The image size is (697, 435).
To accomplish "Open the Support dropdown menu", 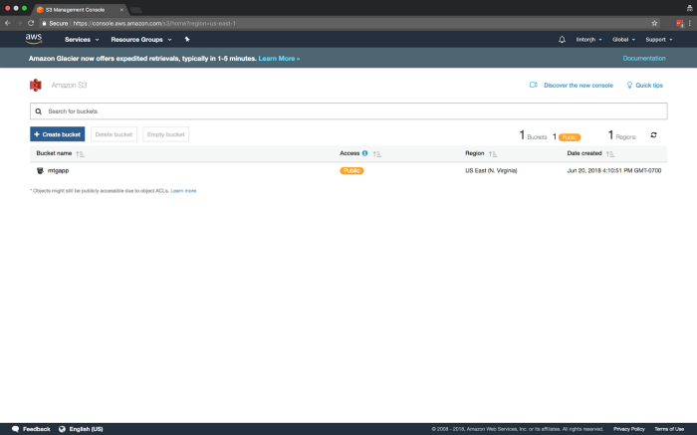I will coord(659,40).
